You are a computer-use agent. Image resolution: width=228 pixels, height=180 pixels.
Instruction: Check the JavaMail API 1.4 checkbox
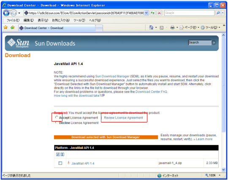tap(60, 163)
